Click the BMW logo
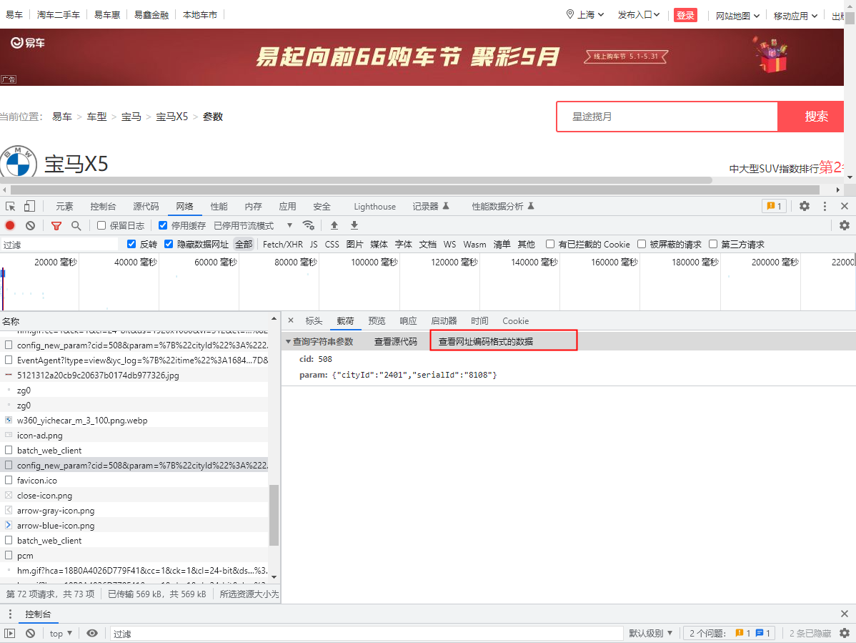 pos(18,162)
